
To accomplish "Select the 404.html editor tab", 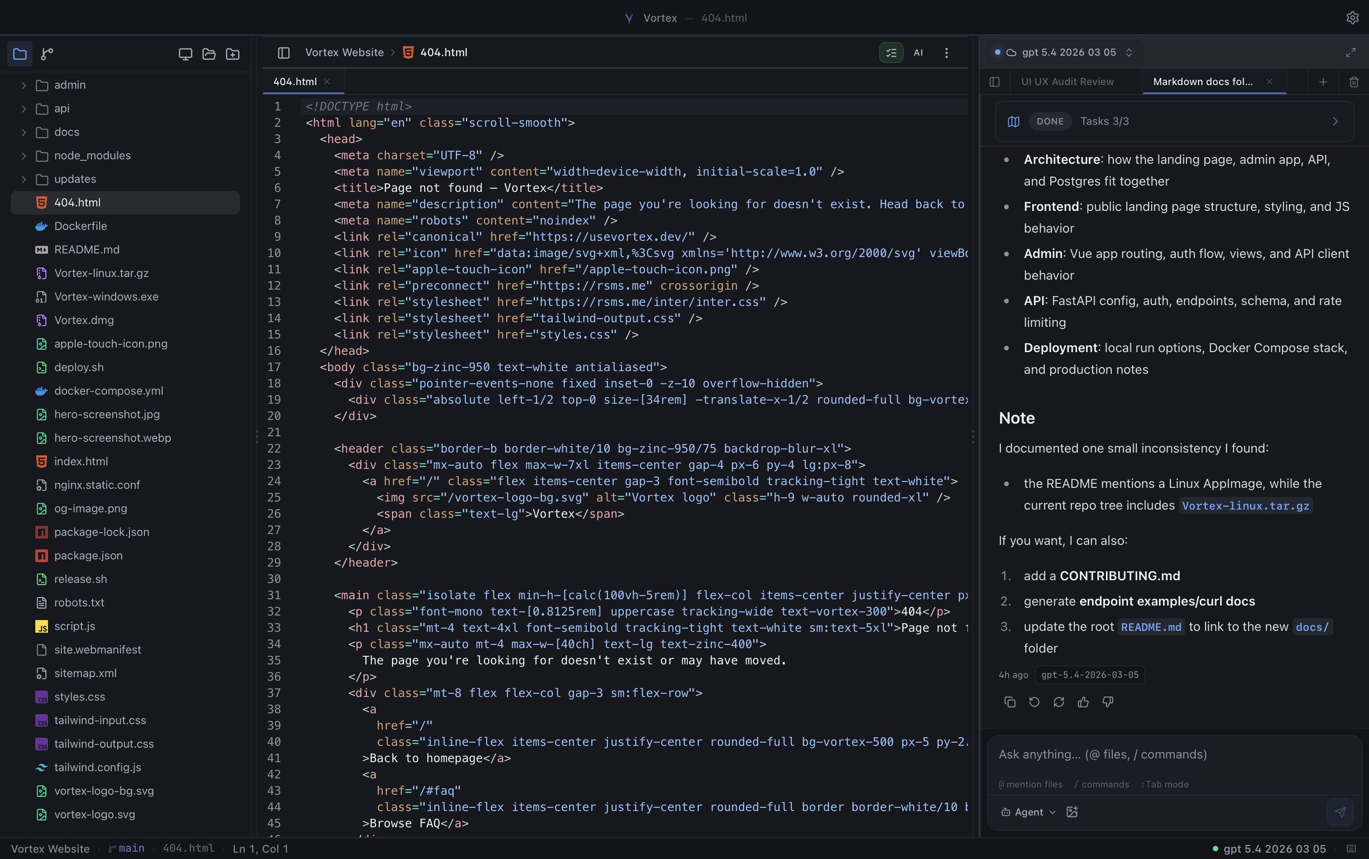I will (303, 82).
